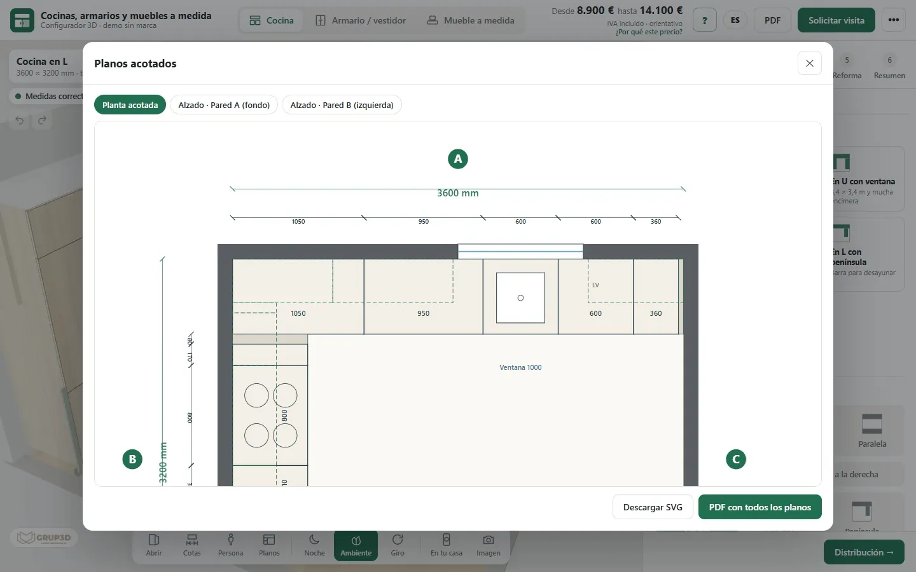
Task: Click the redo arrow icon
Action: [x=42, y=120]
